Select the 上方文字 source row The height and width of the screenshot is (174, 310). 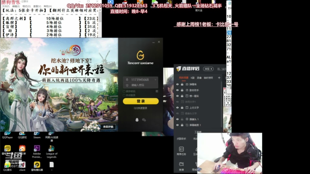pos(198,108)
